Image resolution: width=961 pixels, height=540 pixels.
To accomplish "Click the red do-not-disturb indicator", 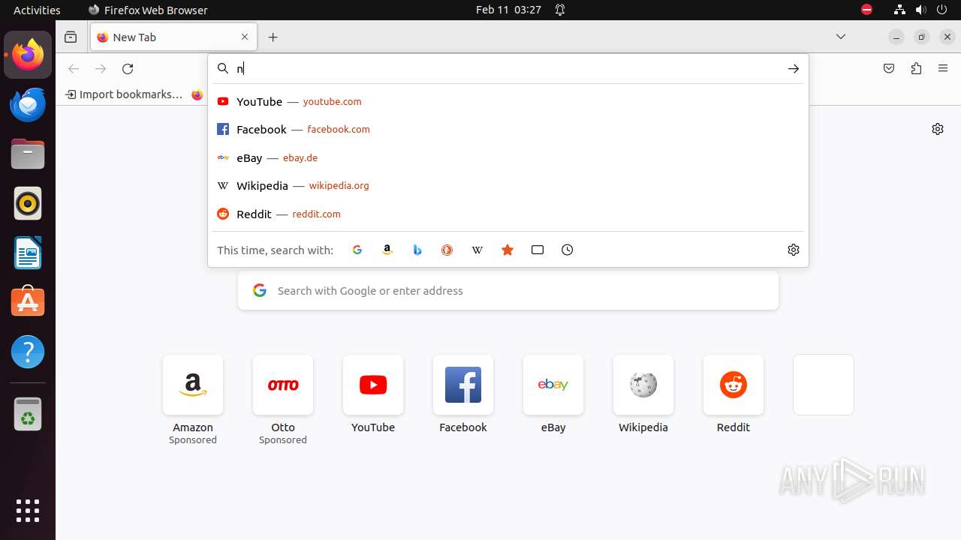I will [x=867, y=10].
